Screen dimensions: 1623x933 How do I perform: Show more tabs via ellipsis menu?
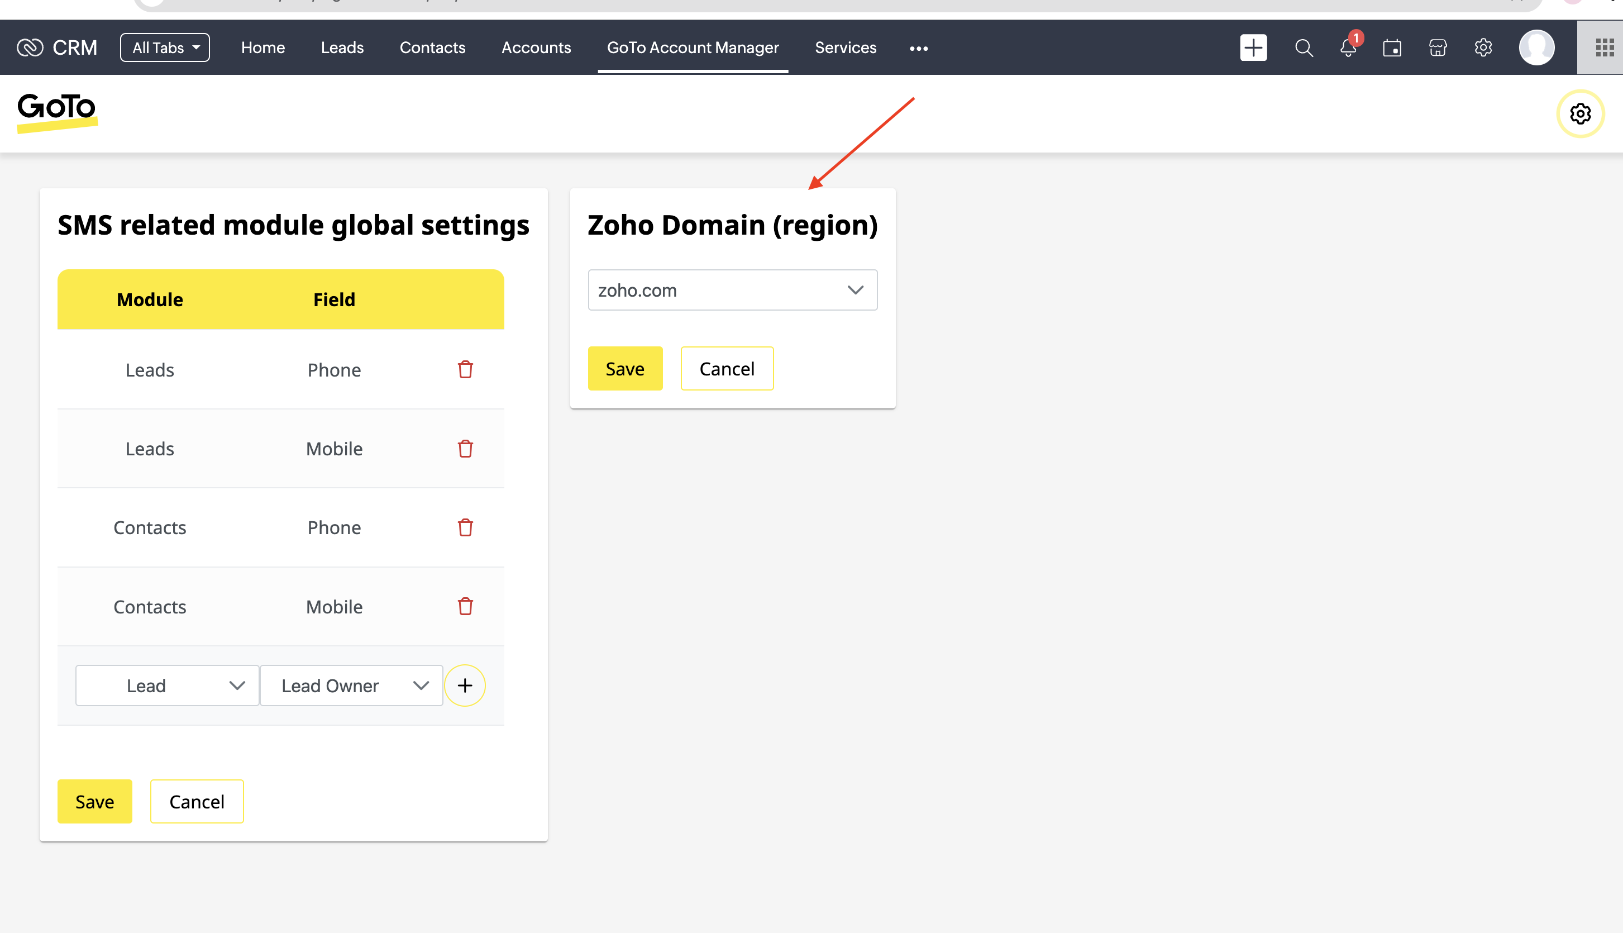pyautogui.click(x=919, y=48)
